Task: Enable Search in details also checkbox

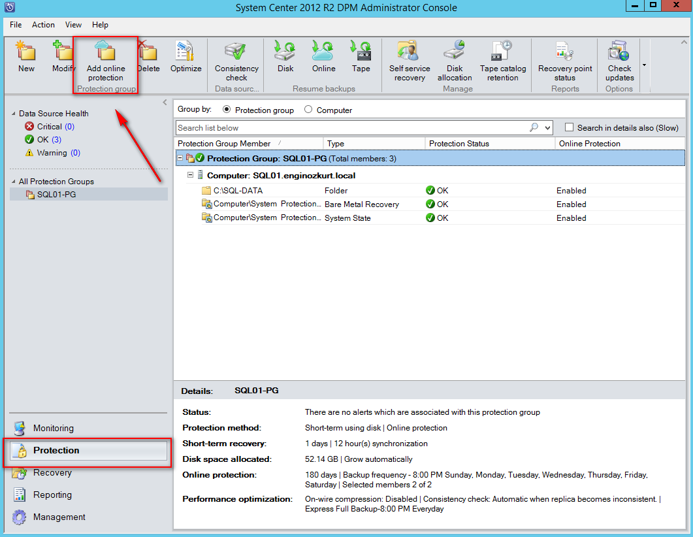Action: [x=570, y=127]
